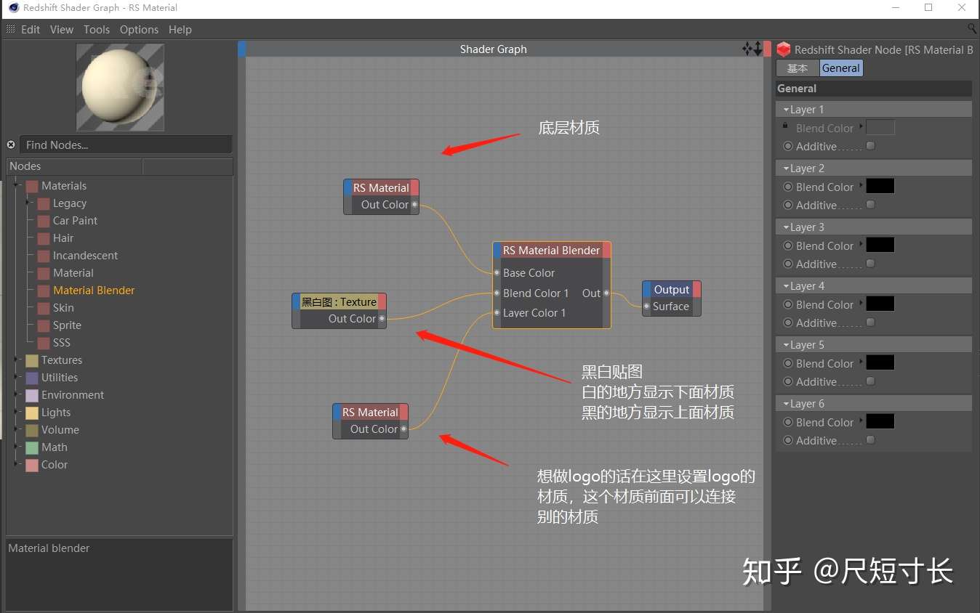Open the Help menu
Viewport: 980px width, 613px height.
[180, 29]
